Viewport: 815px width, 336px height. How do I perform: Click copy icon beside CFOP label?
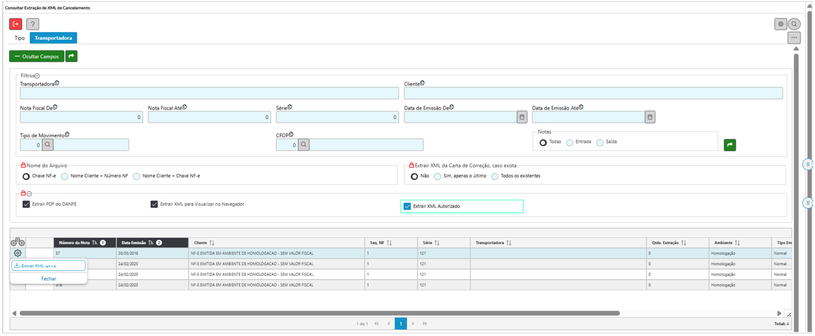(291, 134)
